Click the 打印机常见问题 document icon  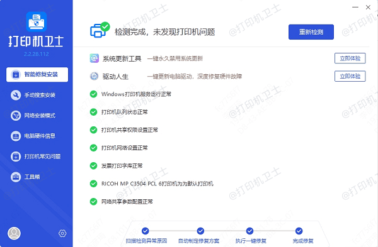(x=16, y=156)
